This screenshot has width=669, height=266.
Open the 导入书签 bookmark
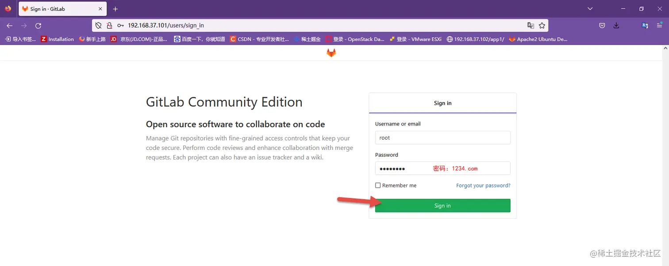click(x=20, y=39)
